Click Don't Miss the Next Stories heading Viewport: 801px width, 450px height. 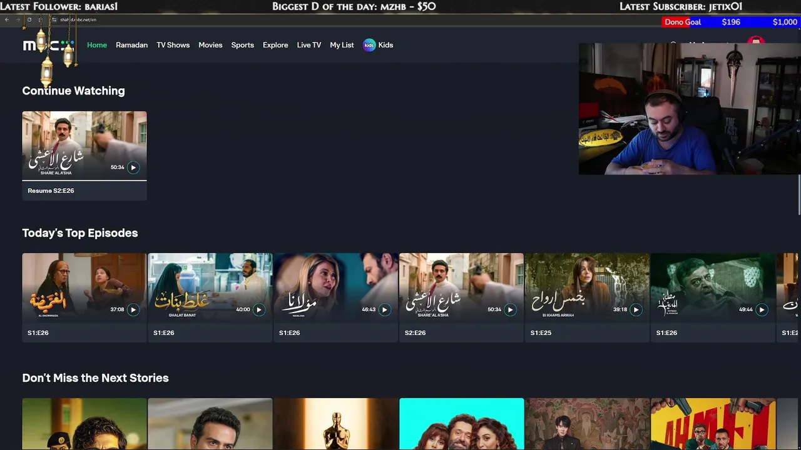tap(95, 377)
